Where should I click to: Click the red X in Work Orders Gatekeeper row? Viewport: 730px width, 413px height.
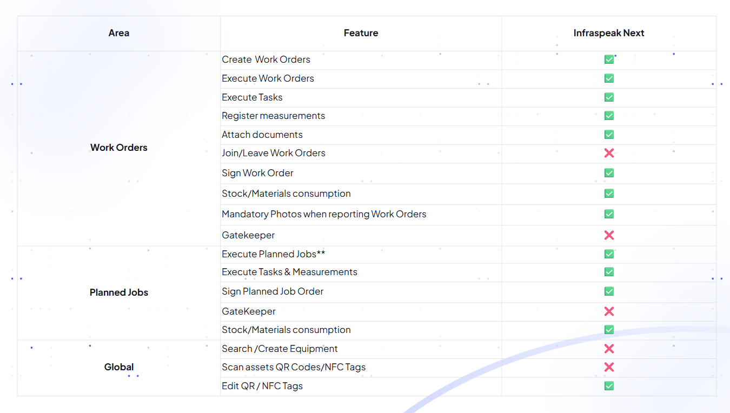click(x=609, y=235)
